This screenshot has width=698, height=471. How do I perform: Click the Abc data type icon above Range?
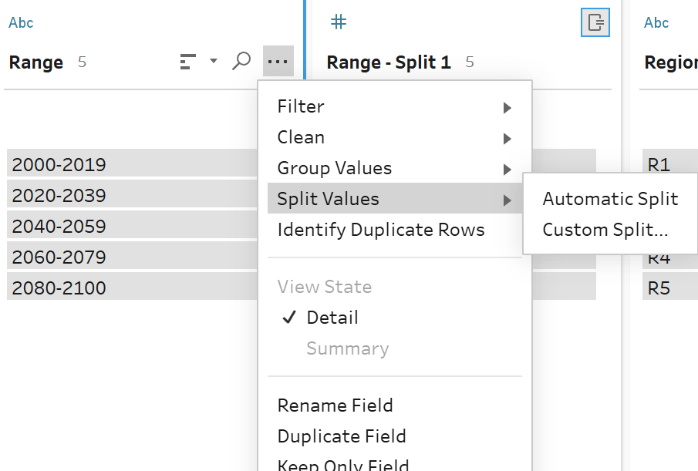coord(21,22)
